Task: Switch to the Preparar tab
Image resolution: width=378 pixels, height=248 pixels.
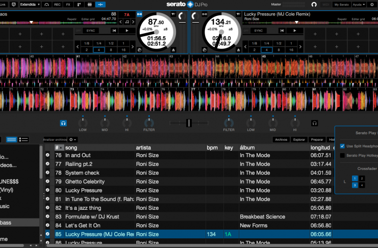Action: [x=317, y=139]
